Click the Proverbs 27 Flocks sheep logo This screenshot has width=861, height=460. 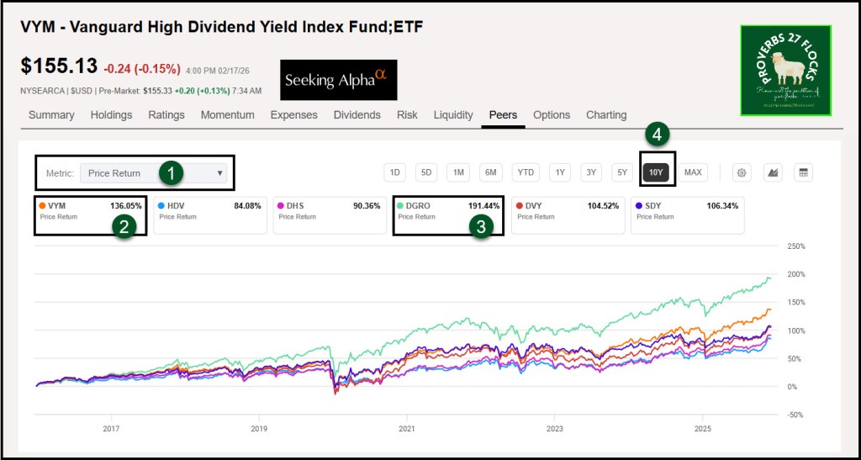click(x=785, y=70)
